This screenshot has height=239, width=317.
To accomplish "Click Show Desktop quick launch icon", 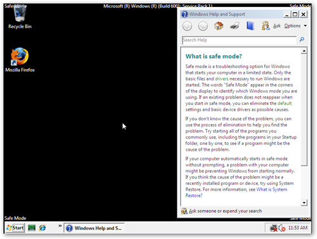I will pyautogui.click(x=32, y=228).
